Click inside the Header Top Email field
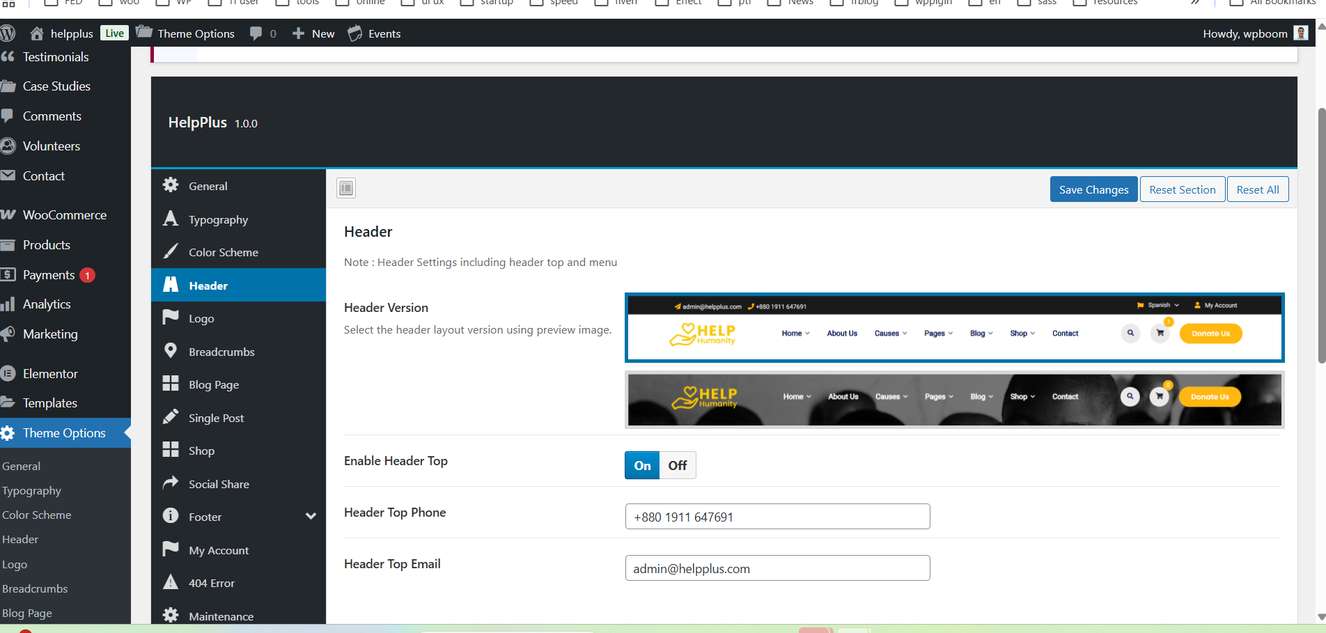Viewport: 1326px width, 633px height. [x=777, y=568]
